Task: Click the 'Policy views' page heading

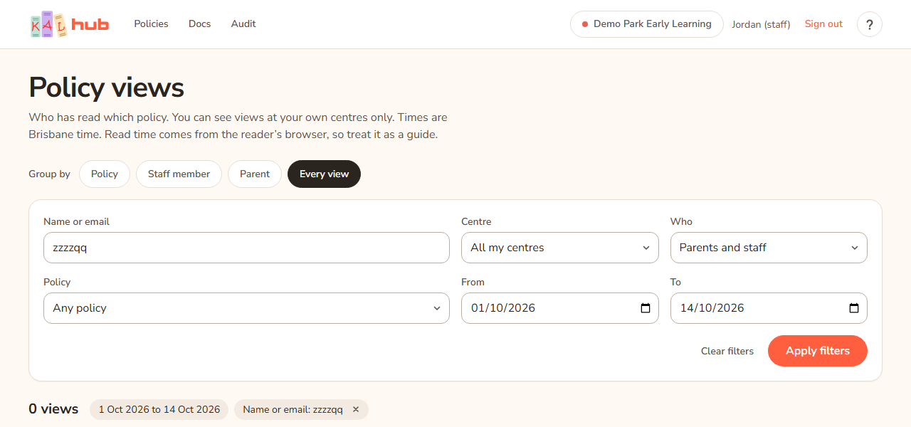Action: 106,88
